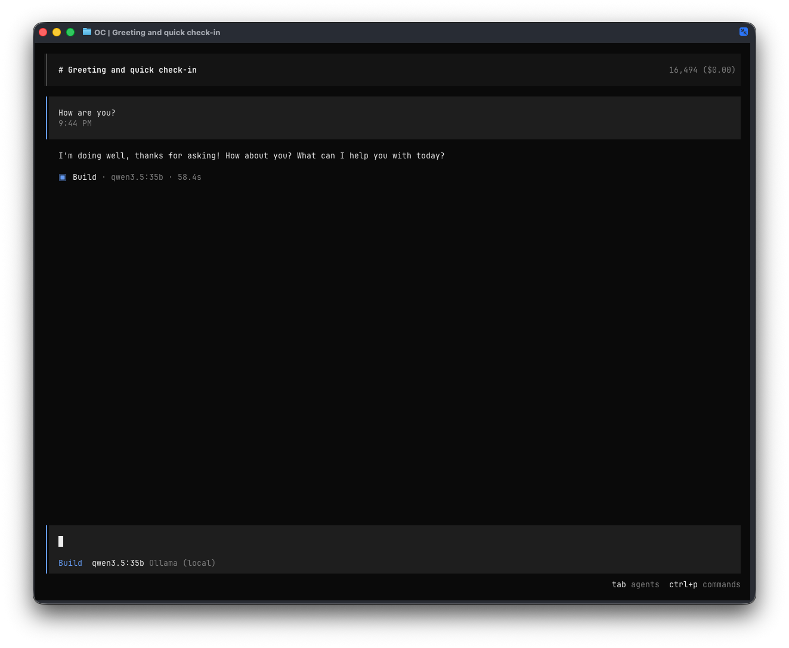
Task: Maximize window with the green button
Action: [x=70, y=32]
